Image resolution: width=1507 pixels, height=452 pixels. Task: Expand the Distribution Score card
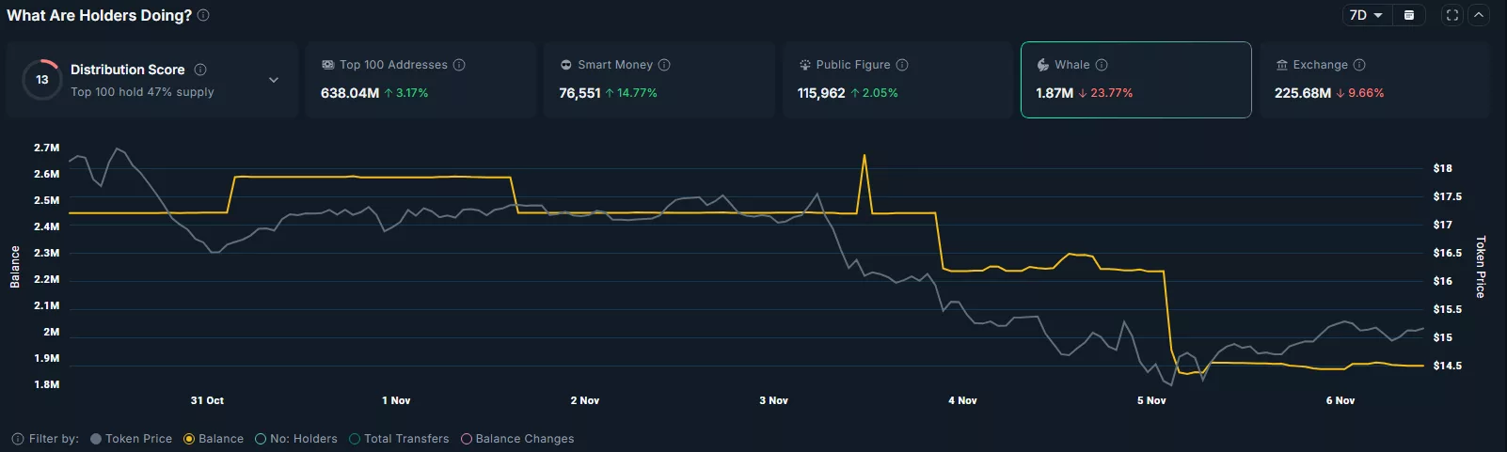click(x=274, y=80)
